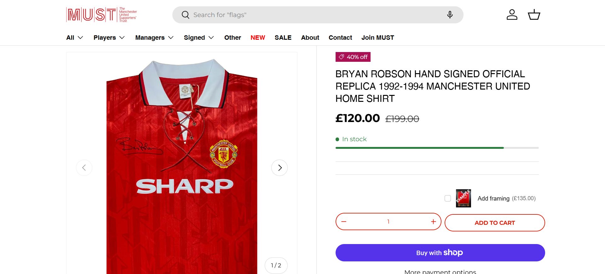Screen dimensions: 605x274
Task: Click the framing example thumbnail
Action: tap(463, 198)
